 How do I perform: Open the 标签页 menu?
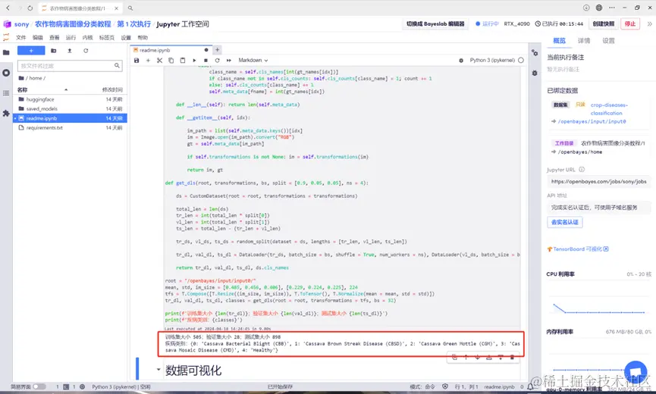(107, 38)
